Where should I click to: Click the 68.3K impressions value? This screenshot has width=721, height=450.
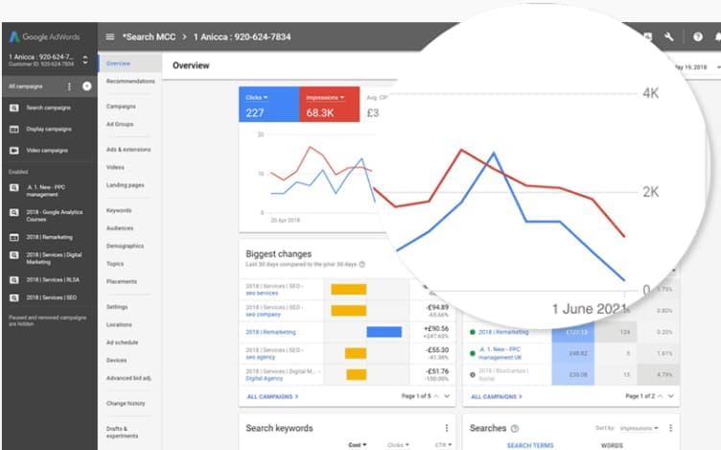point(320,112)
